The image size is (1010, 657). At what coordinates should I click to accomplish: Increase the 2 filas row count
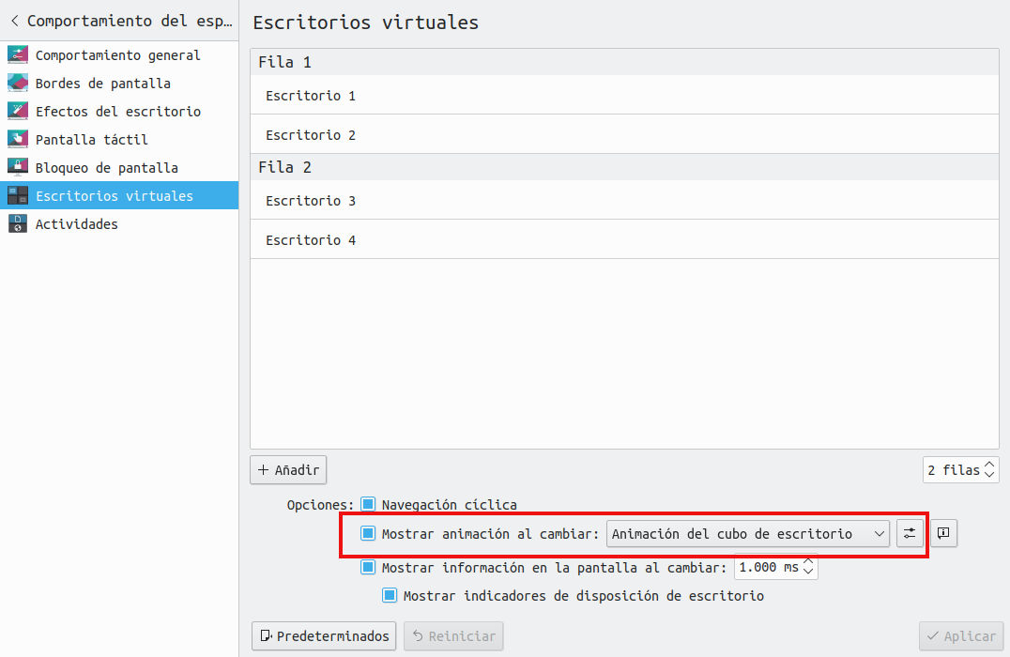pos(989,464)
